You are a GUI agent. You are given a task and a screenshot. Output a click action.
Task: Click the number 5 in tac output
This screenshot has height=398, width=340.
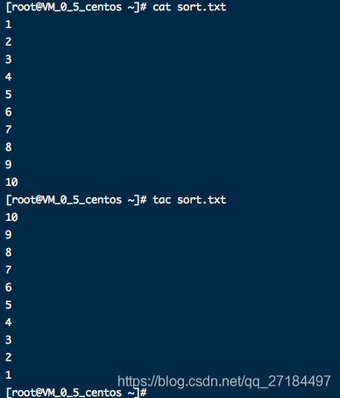coord(9,305)
